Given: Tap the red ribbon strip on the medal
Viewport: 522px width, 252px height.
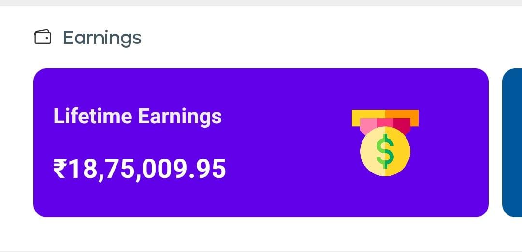Looking at the screenshot, I should click(x=401, y=124).
